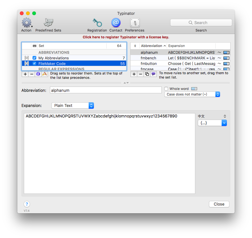This screenshot has height=238, width=252.
Task: Click the indicator next to Whole word
Action: [194, 89]
